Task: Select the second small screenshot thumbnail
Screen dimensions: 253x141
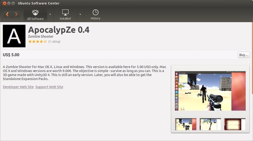Action: click(210, 124)
